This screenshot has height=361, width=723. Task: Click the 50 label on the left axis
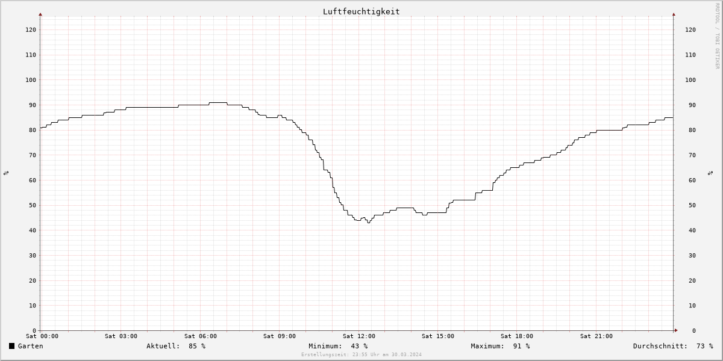(x=33, y=205)
